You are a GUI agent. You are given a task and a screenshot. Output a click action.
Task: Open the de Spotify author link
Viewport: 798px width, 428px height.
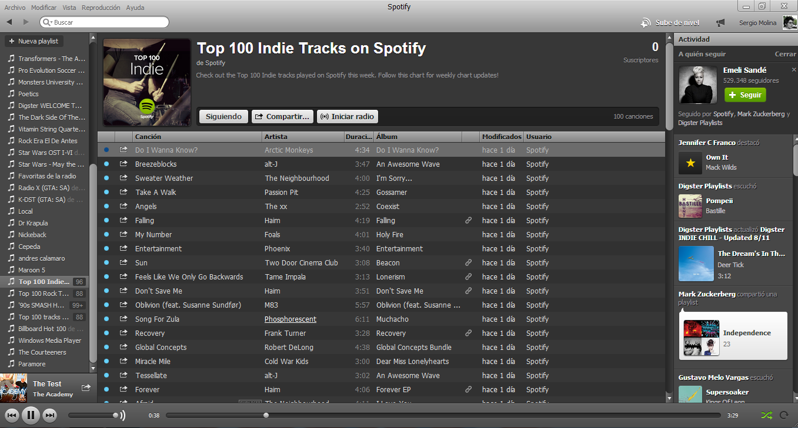[211, 63]
